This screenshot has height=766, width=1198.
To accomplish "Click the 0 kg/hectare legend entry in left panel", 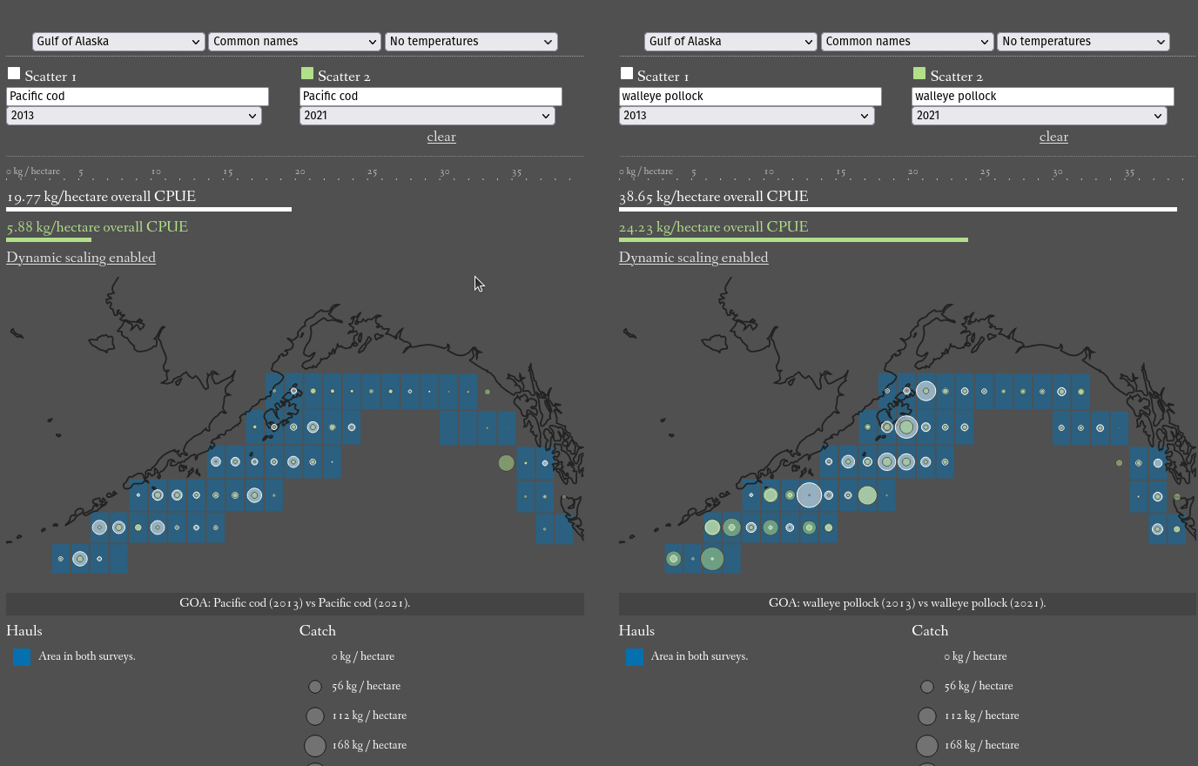I will coord(363,656).
